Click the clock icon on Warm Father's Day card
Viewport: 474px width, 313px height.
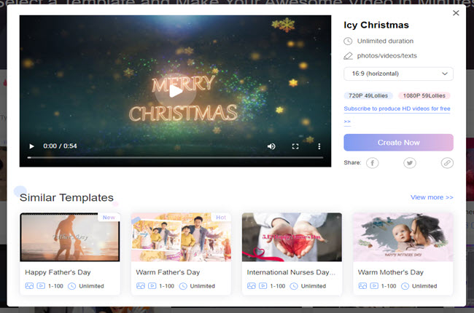coord(183,286)
